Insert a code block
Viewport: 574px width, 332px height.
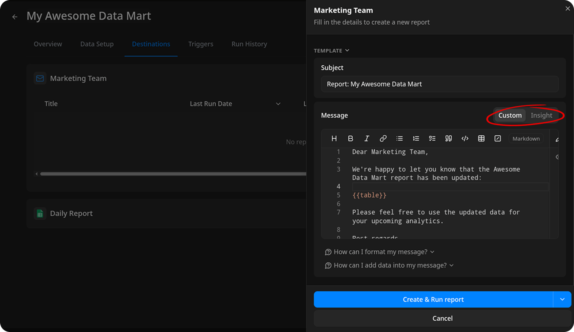pos(465,138)
